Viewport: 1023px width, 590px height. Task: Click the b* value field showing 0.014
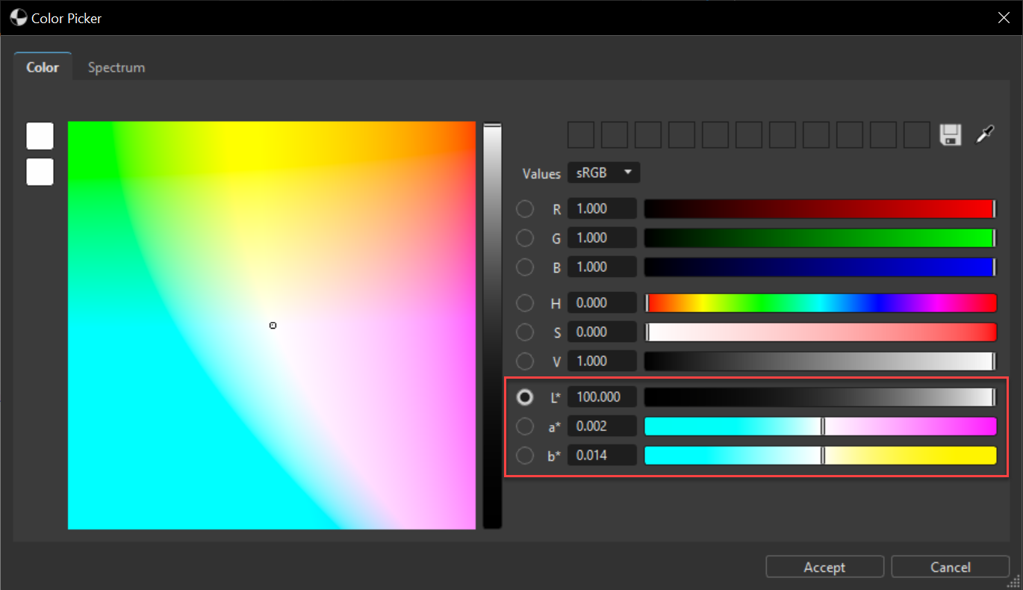[x=602, y=455]
